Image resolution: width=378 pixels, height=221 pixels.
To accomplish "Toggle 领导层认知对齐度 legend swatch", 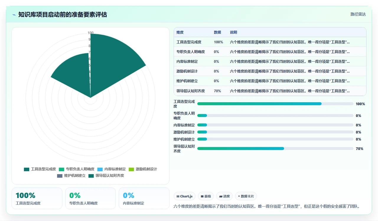I will coord(91,176).
